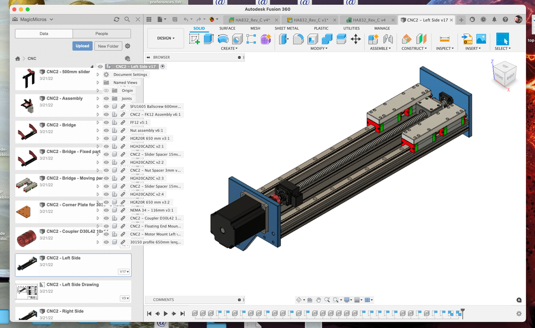Click the Upload button
535x328 pixels.
point(82,46)
